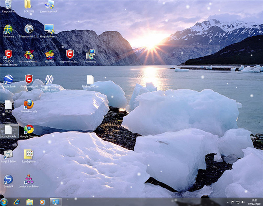Open Internet Explorer from the taskbar
Viewport: 263px width, 206px height.
(17, 202)
